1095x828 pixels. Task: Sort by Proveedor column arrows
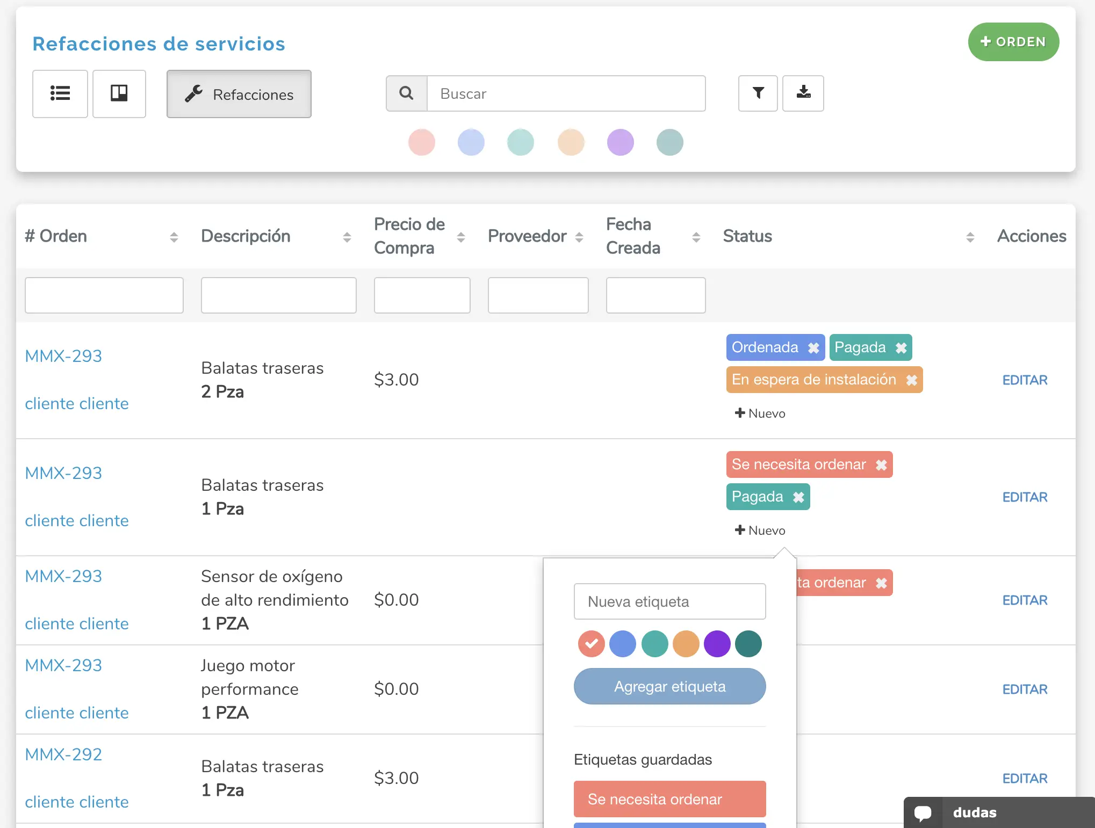579,237
